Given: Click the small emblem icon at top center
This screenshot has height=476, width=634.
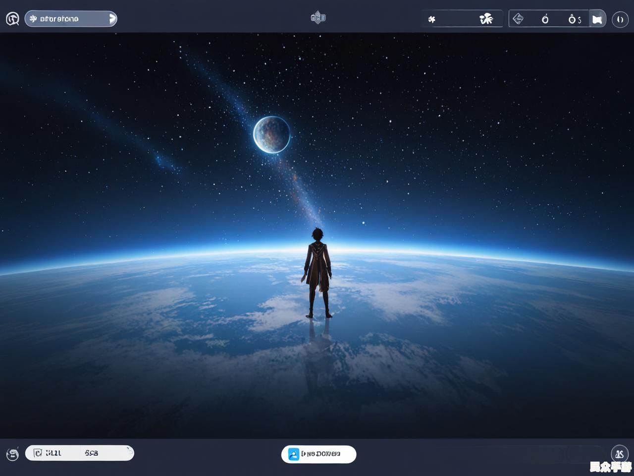Looking at the screenshot, I should pos(318,18).
